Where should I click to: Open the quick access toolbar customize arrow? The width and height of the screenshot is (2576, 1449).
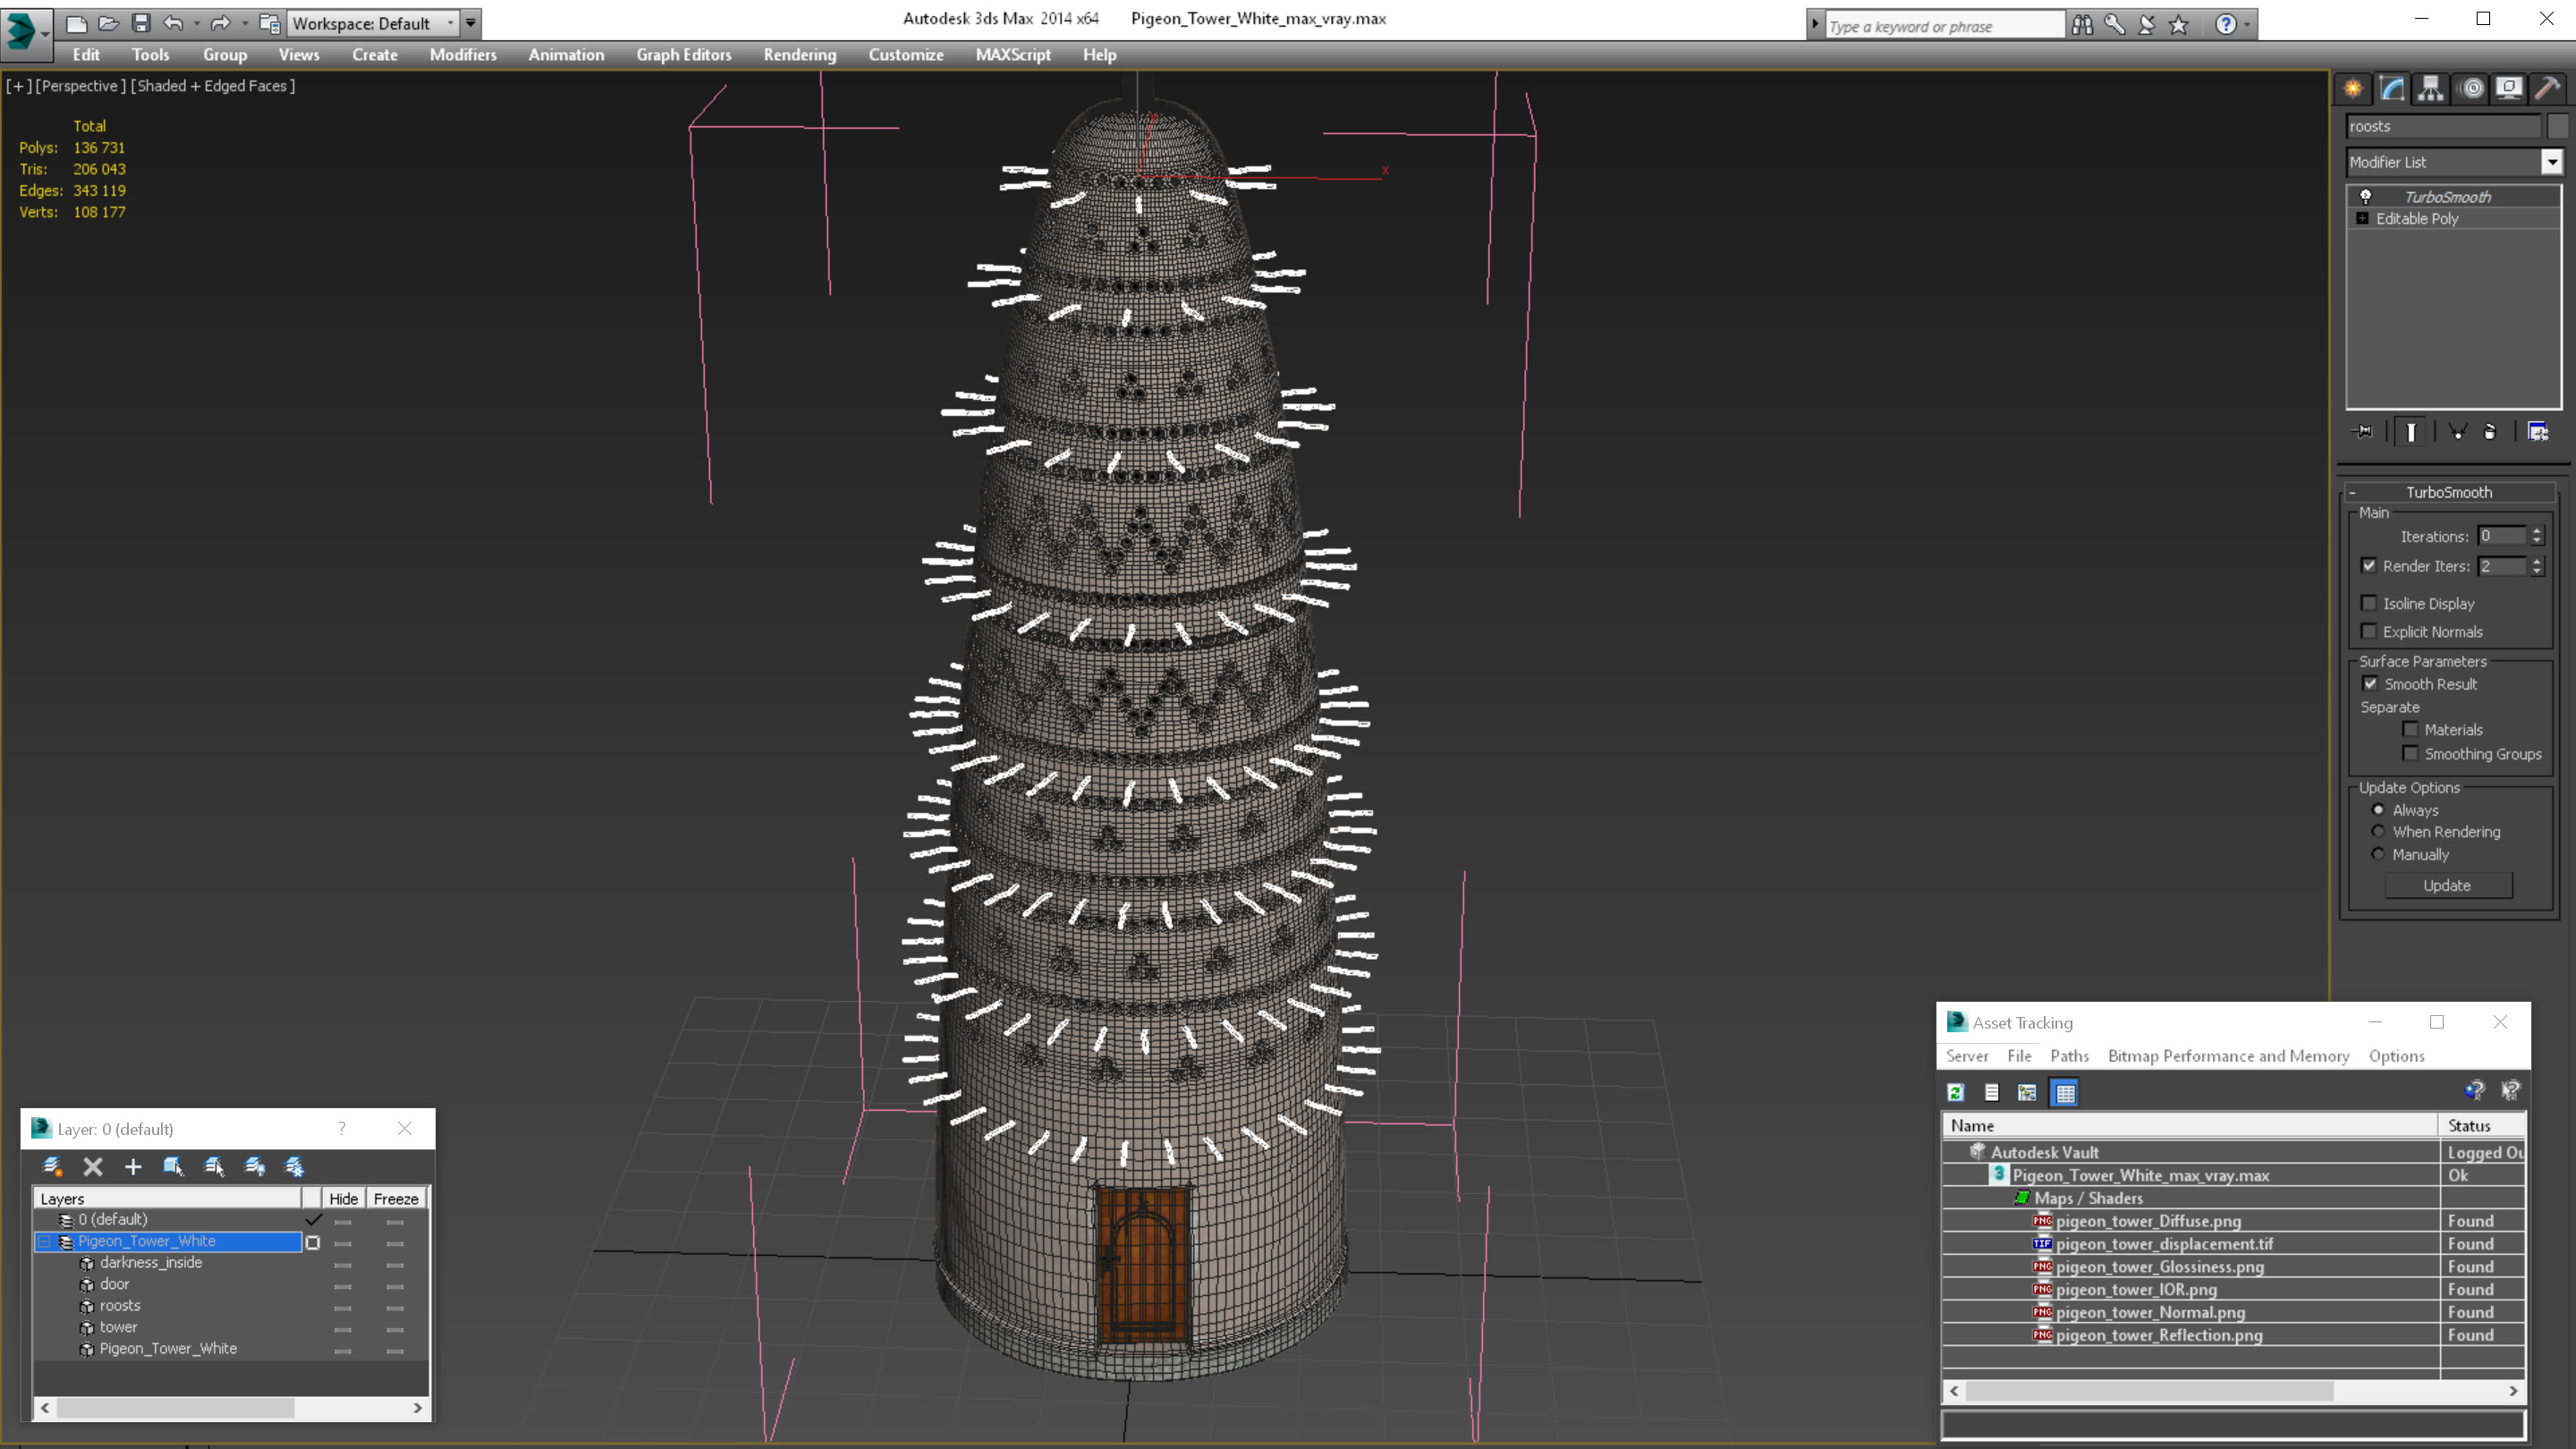pos(470,23)
